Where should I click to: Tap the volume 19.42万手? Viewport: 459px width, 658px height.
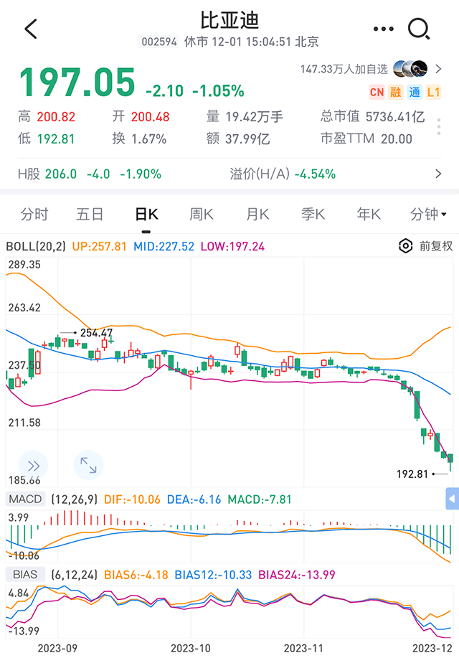pyautogui.click(x=255, y=117)
